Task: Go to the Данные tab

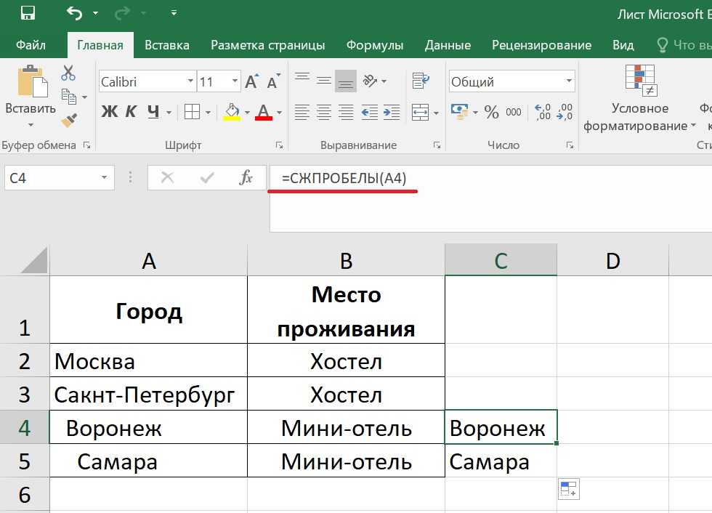Action: tap(448, 45)
